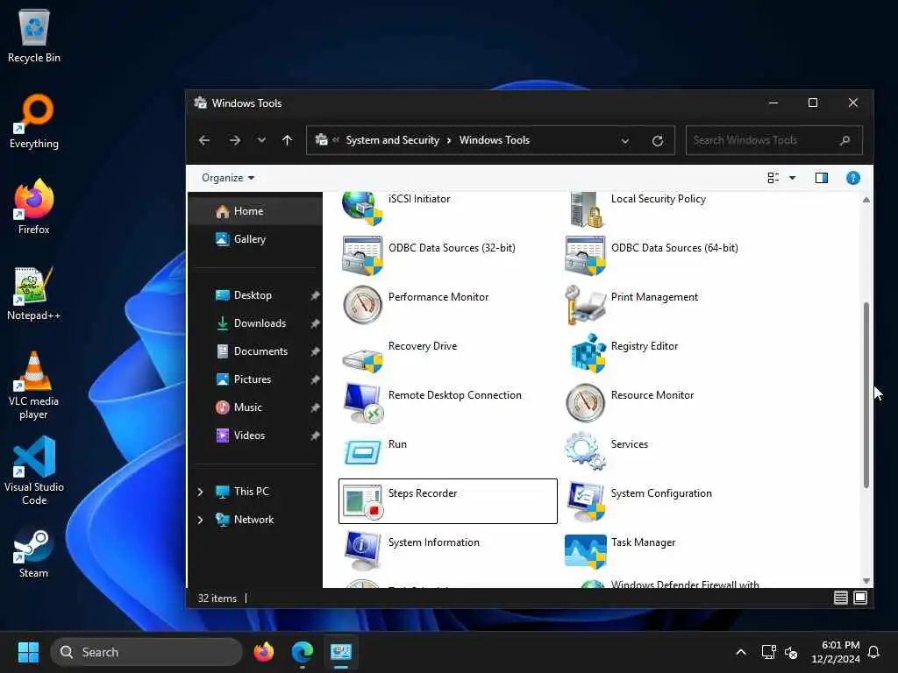Open the Local Security Policy icon
Viewport: 898px width, 673px height.
coord(585,209)
